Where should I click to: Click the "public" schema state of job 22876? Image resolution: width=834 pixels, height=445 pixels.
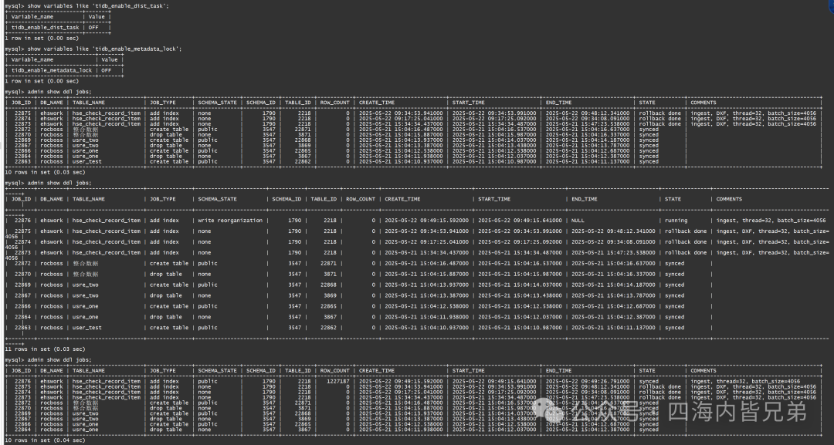[x=208, y=381]
